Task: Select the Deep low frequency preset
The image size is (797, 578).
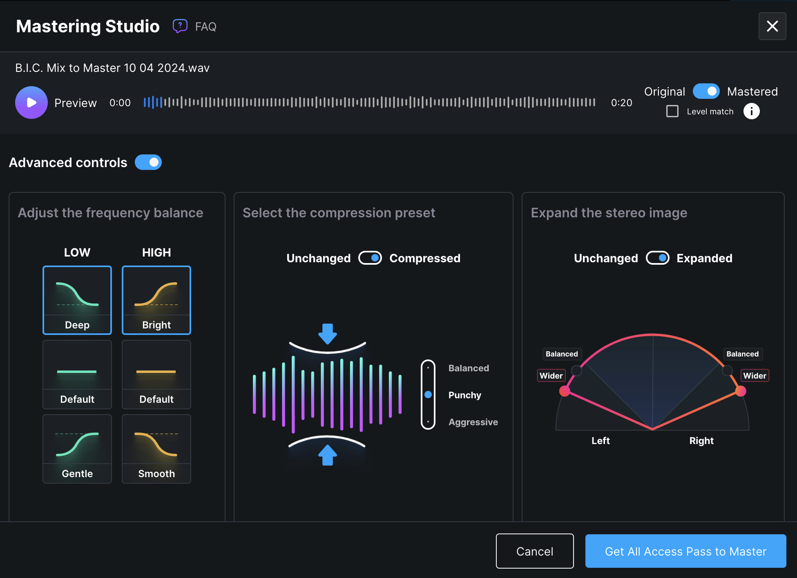Action: click(77, 300)
